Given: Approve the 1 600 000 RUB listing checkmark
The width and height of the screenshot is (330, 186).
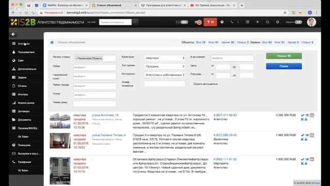Looking at the screenshot, I should click(x=303, y=160).
